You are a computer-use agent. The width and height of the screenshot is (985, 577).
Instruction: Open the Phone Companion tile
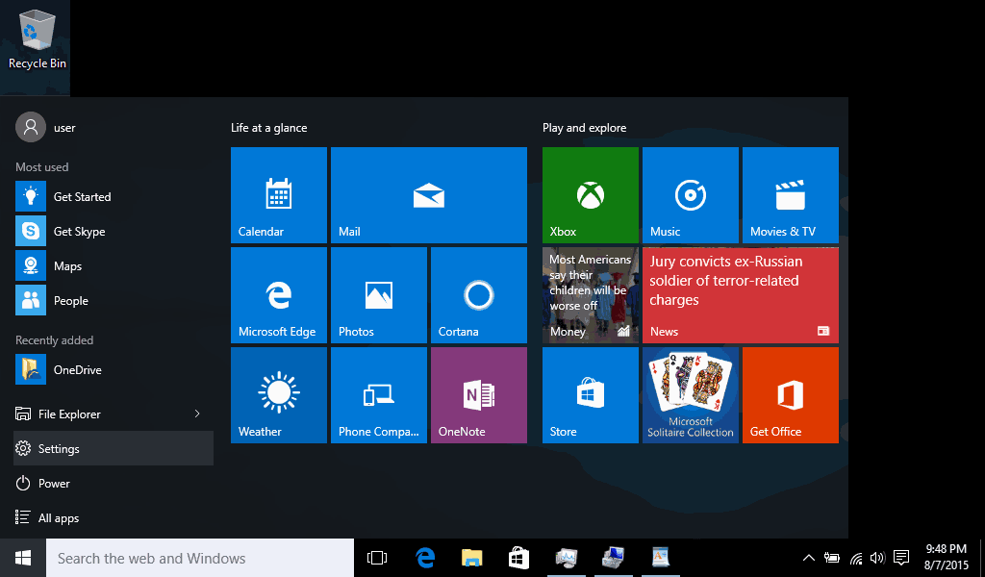pos(379,395)
